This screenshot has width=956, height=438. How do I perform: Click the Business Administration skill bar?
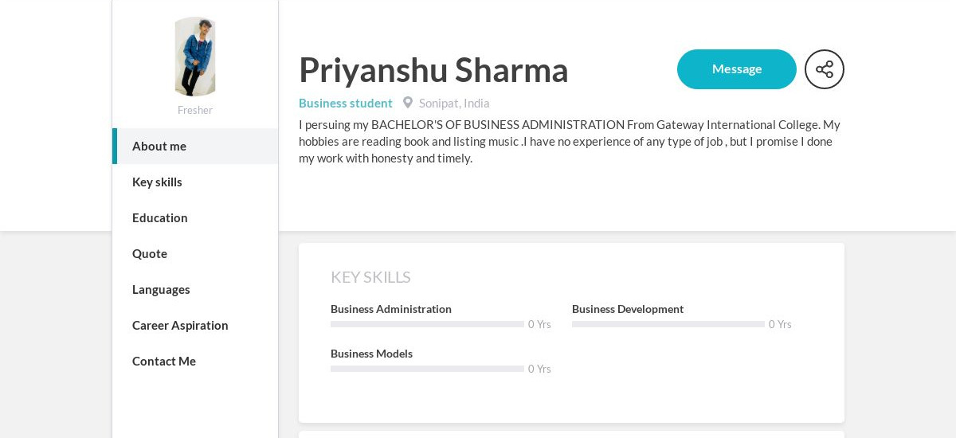click(427, 324)
